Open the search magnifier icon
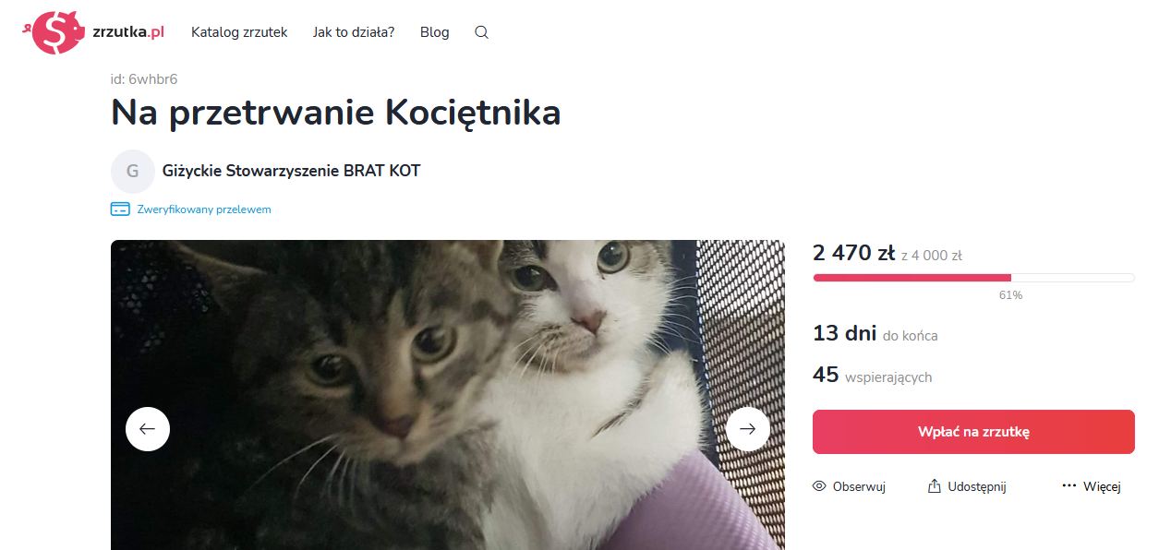The image size is (1159, 550). point(481,32)
